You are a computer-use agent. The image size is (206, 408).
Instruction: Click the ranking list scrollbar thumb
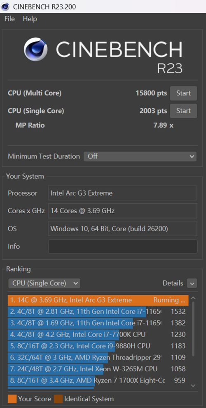(193, 329)
